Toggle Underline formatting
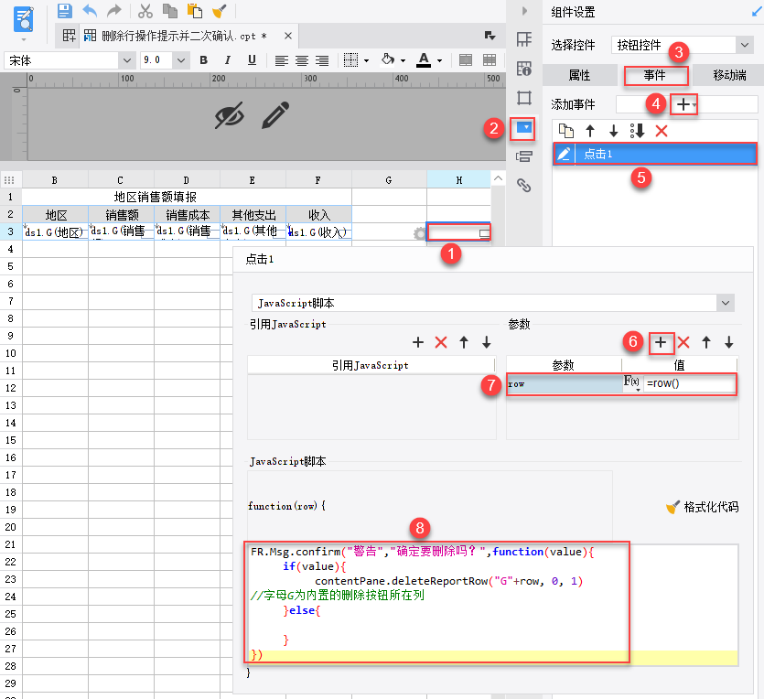This screenshot has height=699, width=764. (x=252, y=59)
